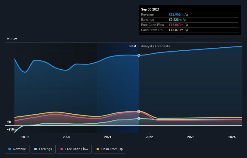
Task: Click the Free Cash Flow label in tooltip
Action: [153, 25]
